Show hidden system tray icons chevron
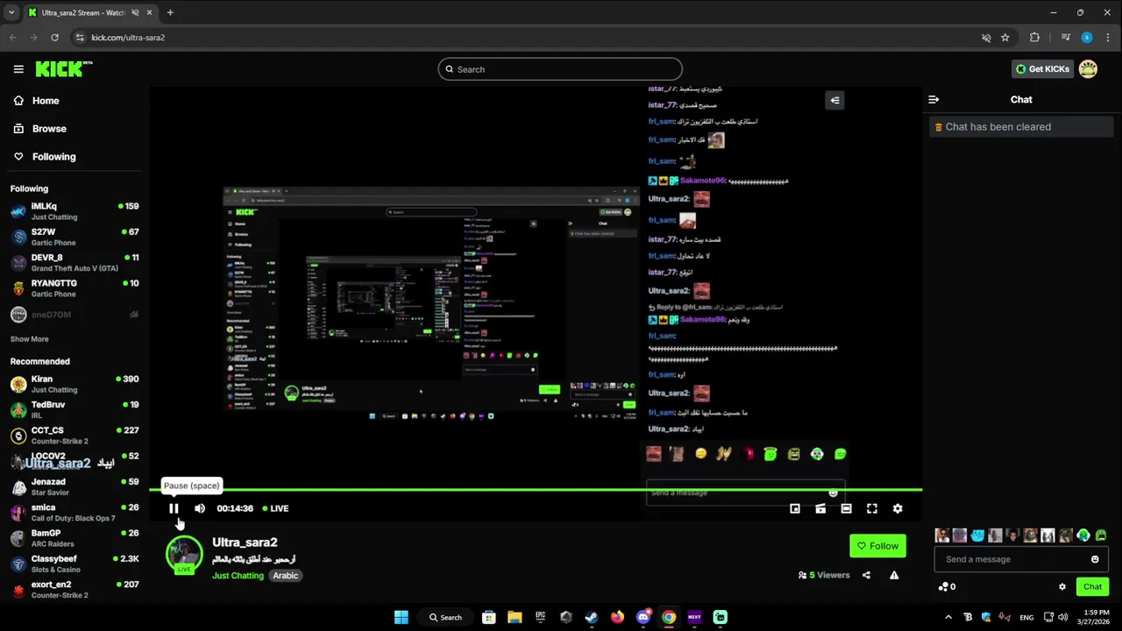The width and height of the screenshot is (1122, 631). point(948,617)
